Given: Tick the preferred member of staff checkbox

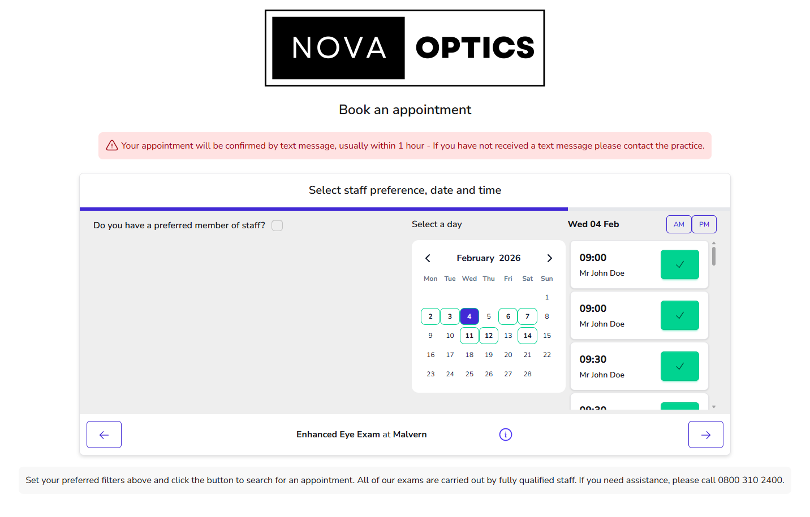Looking at the screenshot, I should 277,225.
